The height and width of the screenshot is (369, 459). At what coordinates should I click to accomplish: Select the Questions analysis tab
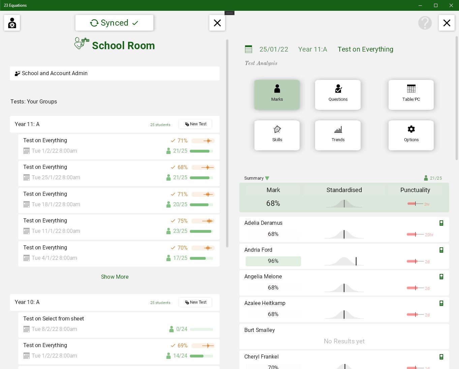click(338, 95)
